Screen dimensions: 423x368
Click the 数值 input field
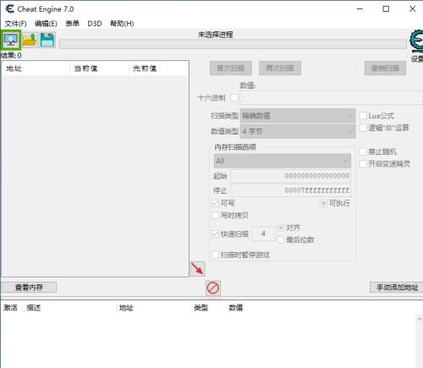tap(331, 98)
